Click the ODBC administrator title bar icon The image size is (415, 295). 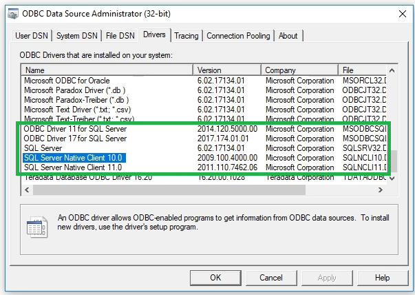point(9,10)
